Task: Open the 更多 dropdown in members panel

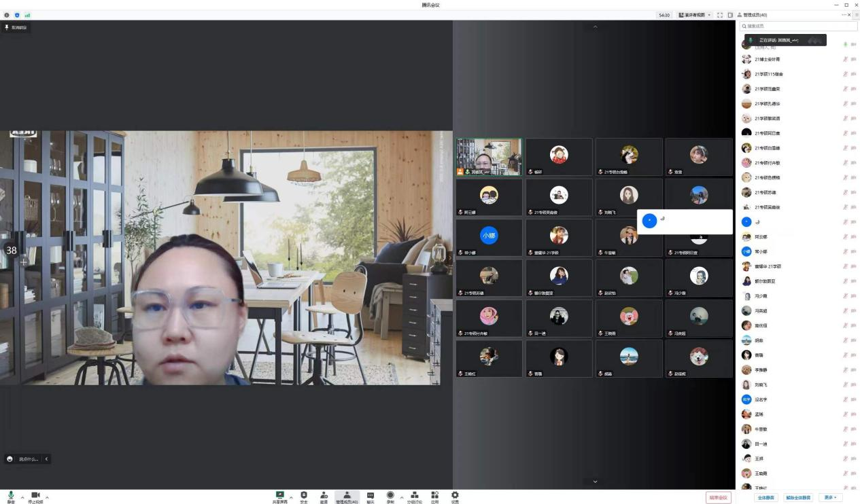Action: point(830,497)
